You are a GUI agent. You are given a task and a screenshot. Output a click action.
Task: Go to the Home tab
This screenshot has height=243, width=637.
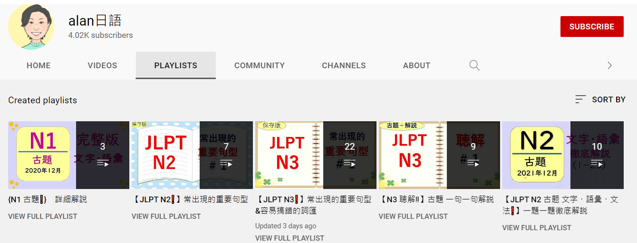[39, 65]
